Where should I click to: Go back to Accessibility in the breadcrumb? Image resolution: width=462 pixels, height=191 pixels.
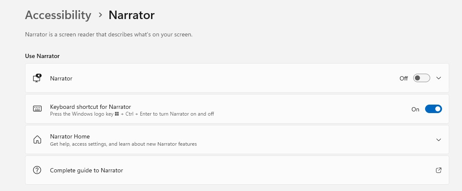pos(58,15)
